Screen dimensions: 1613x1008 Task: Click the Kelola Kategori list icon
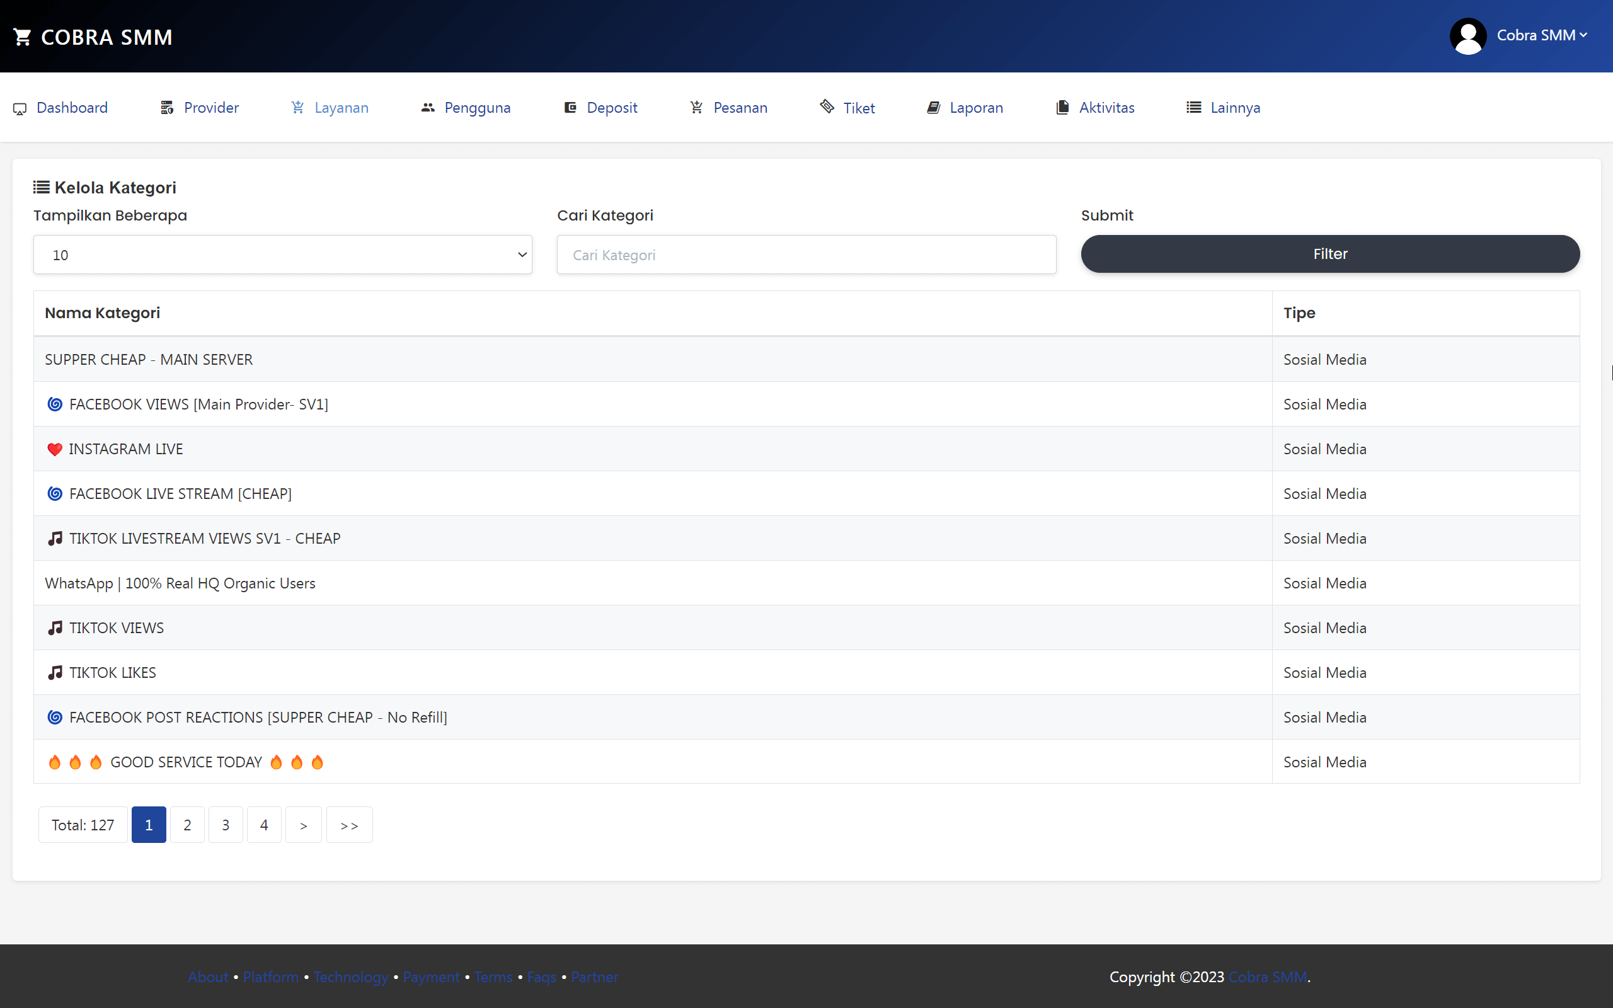pos(41,187)
